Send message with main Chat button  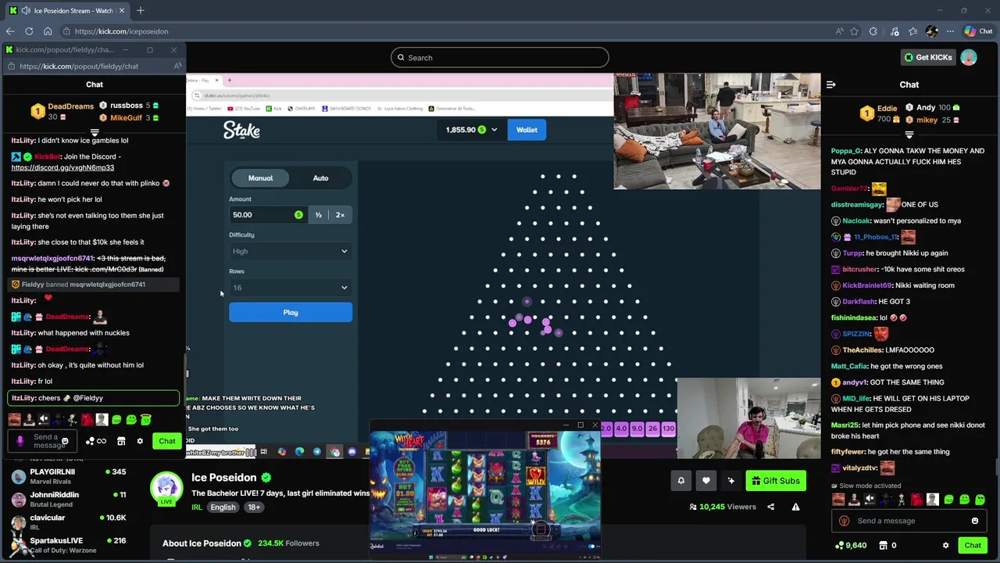(x=973, y=545)
